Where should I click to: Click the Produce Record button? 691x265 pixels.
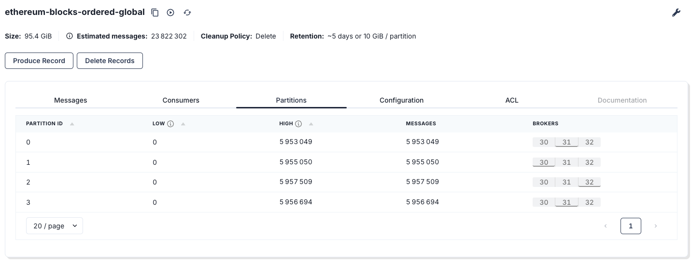[x=39, y=61]
